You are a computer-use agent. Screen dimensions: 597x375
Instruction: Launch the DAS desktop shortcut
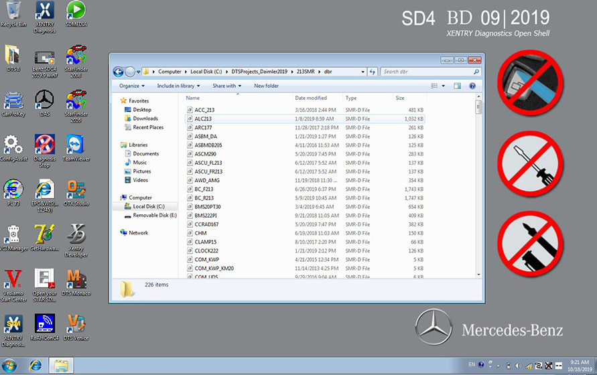tap(44, 103)
